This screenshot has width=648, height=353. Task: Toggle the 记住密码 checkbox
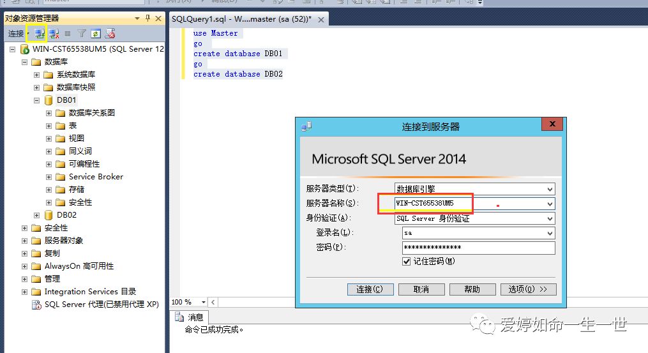pyautogui.click(x=407, y=261)
